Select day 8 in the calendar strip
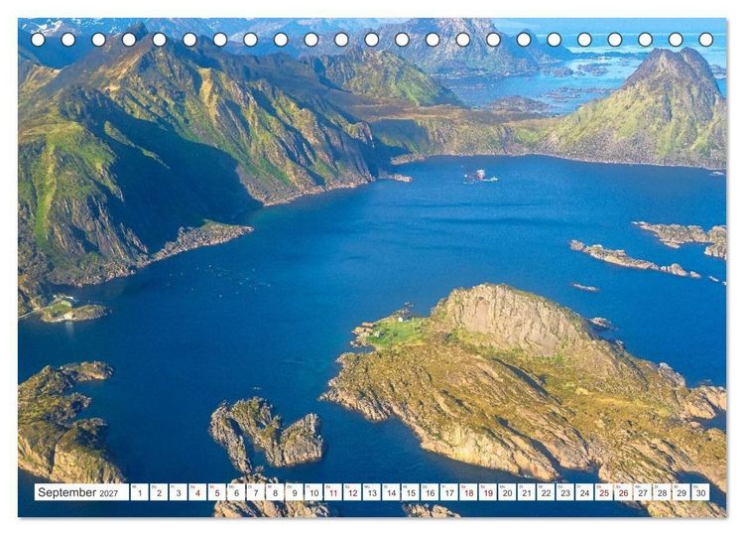 tap(275, 492)
